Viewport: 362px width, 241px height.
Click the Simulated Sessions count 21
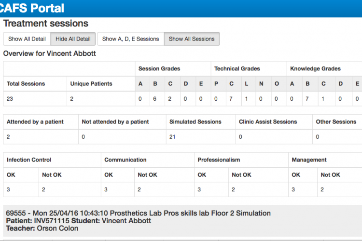[x=172, y=137]
